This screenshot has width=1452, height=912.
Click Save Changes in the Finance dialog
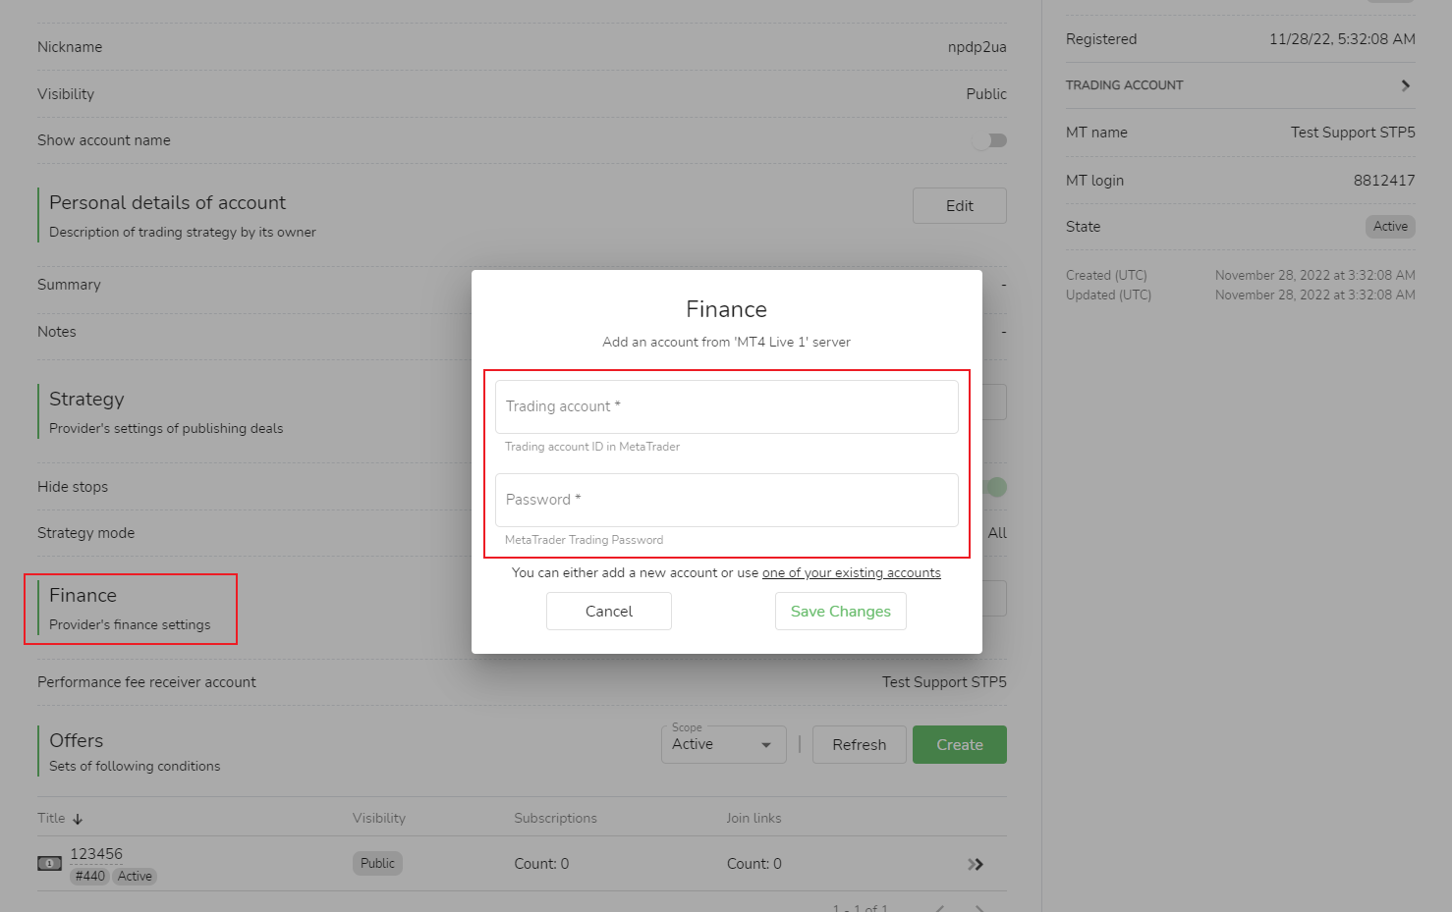click(x=840, y=611)
